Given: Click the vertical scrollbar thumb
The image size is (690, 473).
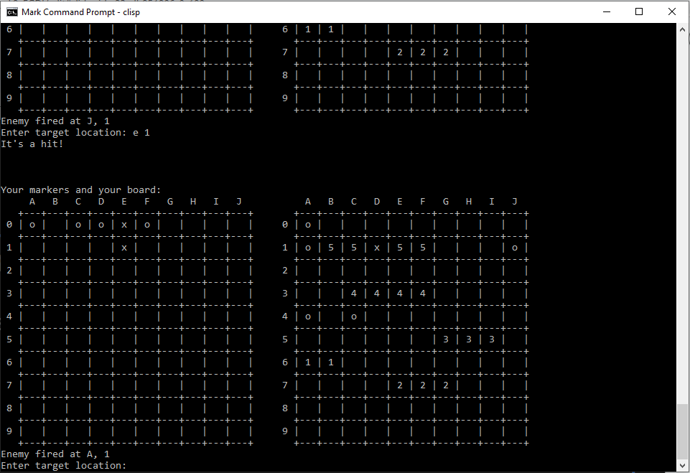Looking at the screenshot, I should pos(682,432).
